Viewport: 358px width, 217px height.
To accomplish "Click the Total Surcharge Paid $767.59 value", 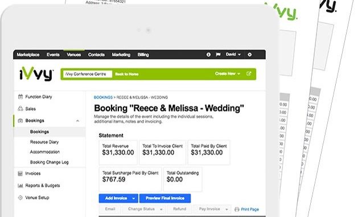I will pyautogui.click(x=114, y=179).
